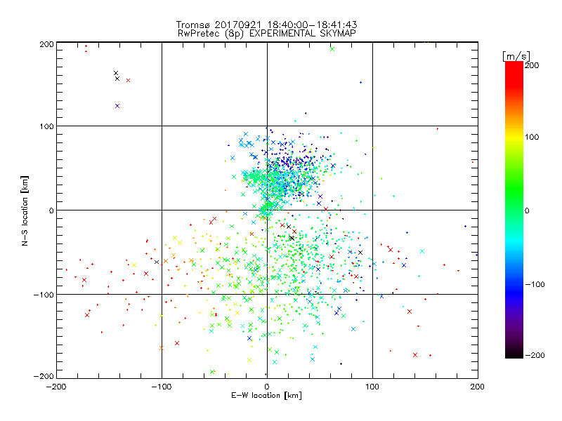
Task: Click the x-axis tick label "100"
Action: pyautogui.click(x=372, y=387)
